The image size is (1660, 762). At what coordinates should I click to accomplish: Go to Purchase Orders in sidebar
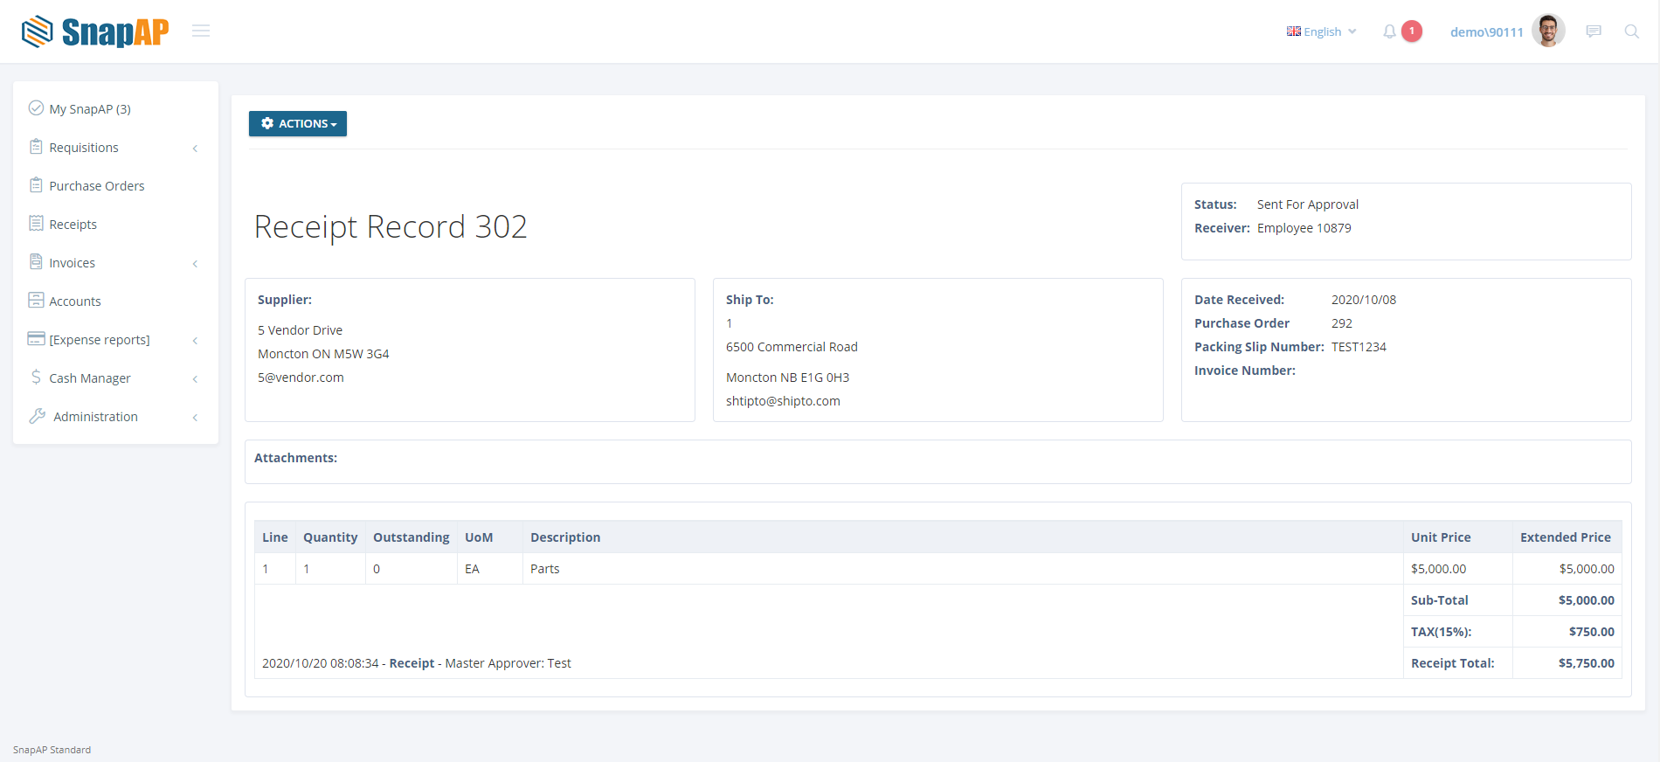(x=97, y=186)
